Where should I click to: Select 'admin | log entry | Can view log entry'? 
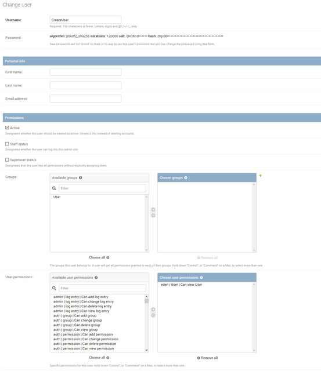tap(81, 311)
